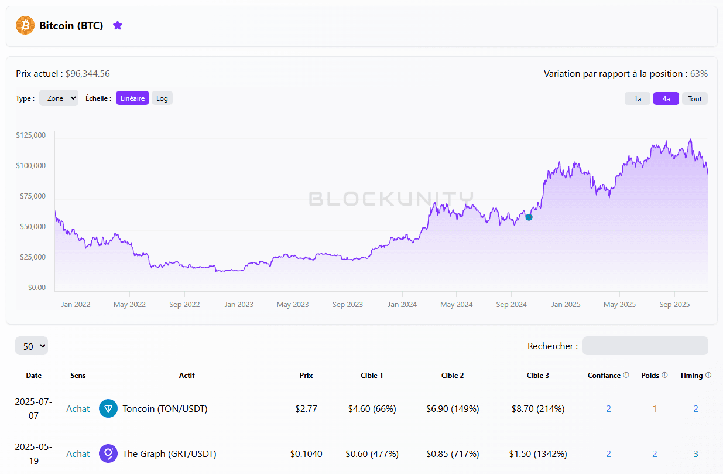Viewport: 723px width, 474px height.
Task: Click The Graph Confiance value 2
Action: click(609, 453)
